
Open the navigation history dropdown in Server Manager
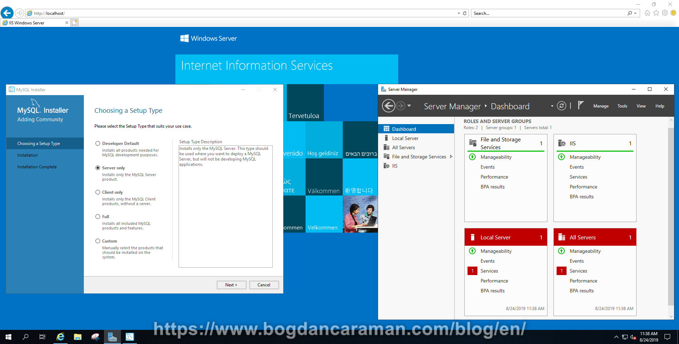tap(409, 106)
